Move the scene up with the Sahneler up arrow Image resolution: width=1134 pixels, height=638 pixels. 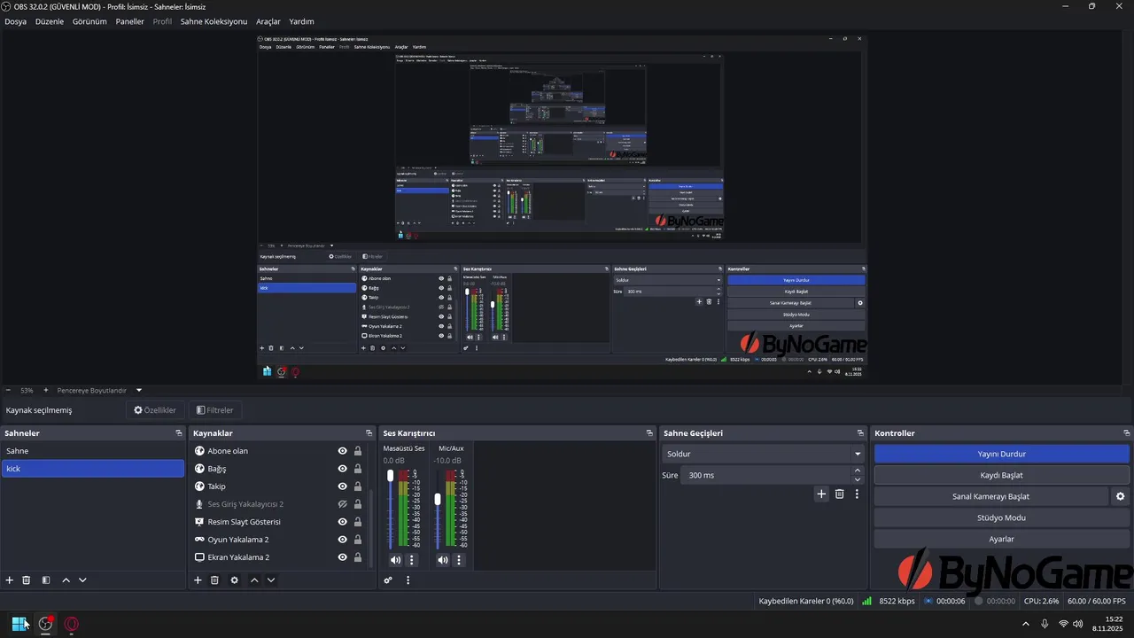click(66, 580)
